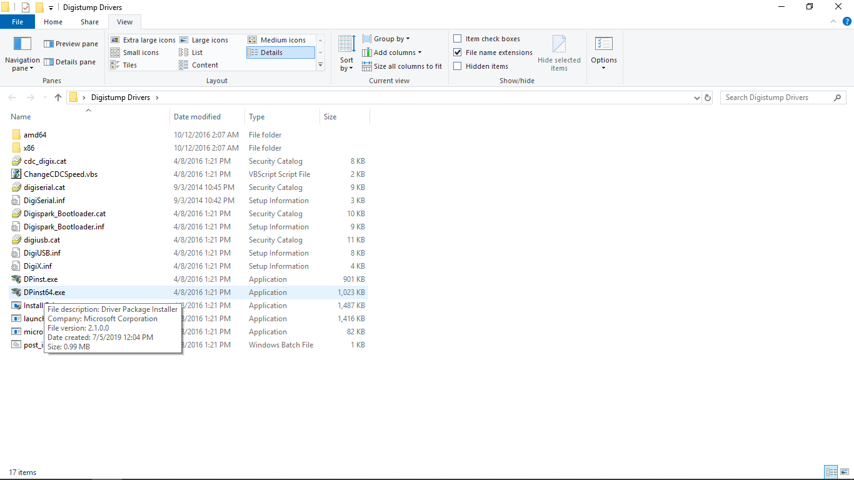
Task: Open the Sort by dropdown
Action: click(x=346, y=53)
